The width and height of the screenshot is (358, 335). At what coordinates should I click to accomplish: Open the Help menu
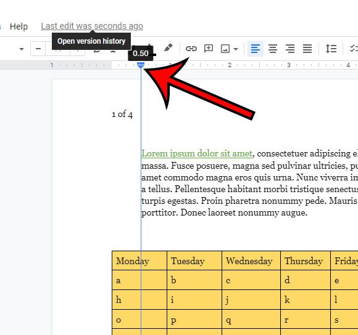coord(19,26)
